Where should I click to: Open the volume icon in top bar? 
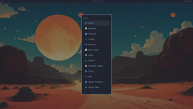point(188,1)
